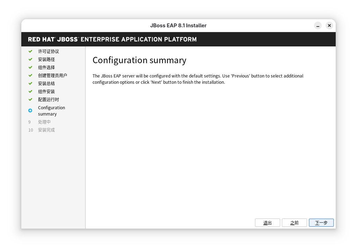
Task: Select step 9 处理中 in sidebar
Action: pyautogui.click(x=44, y=122)
